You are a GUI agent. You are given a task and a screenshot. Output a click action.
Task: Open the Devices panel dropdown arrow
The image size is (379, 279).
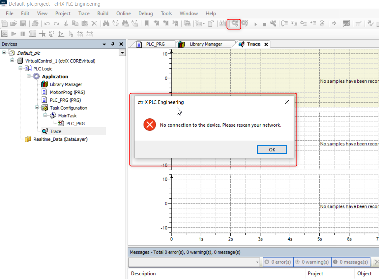pos(104,44)
